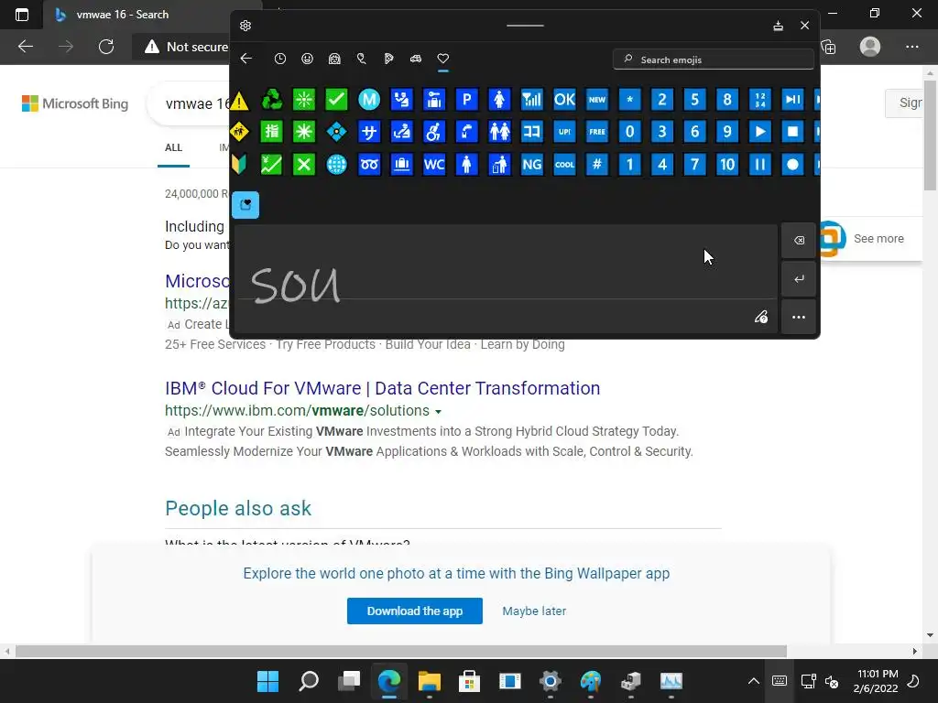938x703 pixels.
Task: Click the horizontal page scrollbar
Action: [x=401, y=651]
